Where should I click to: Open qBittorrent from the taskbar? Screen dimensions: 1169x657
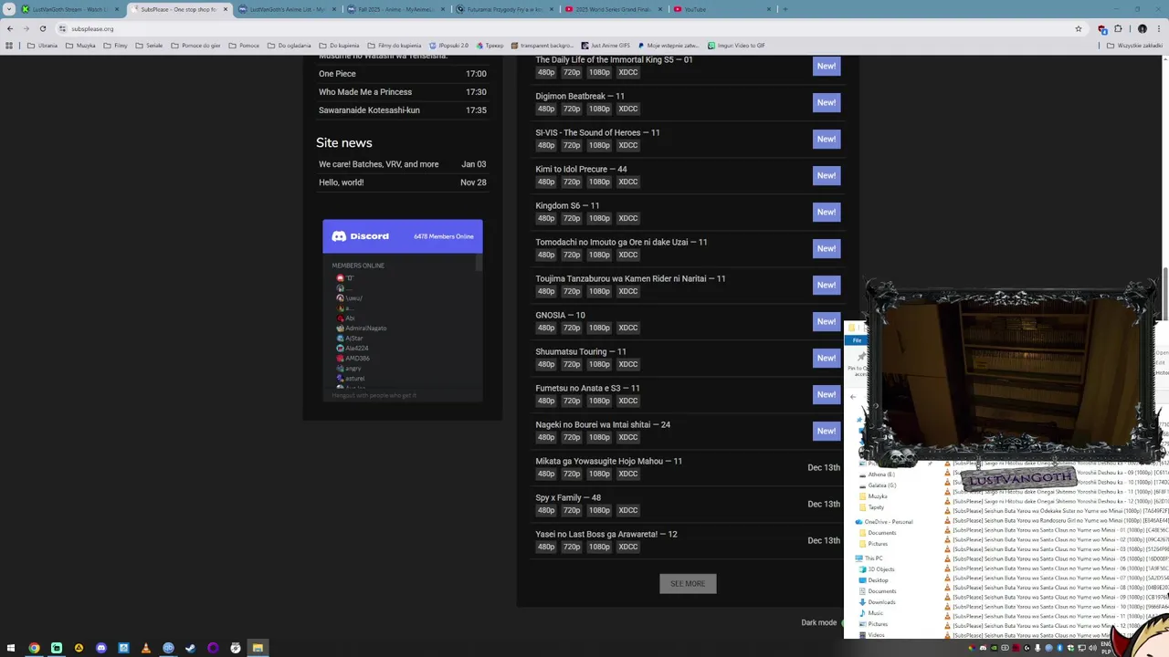(x=168, y=648)
